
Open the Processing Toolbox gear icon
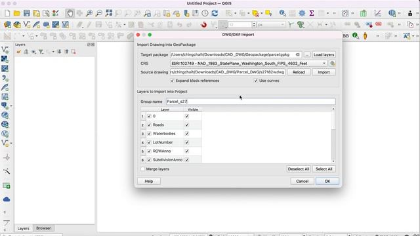pyautogui.click(x=302, y=13)
